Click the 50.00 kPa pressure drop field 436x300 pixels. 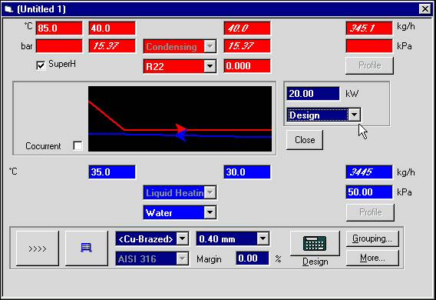369,192
